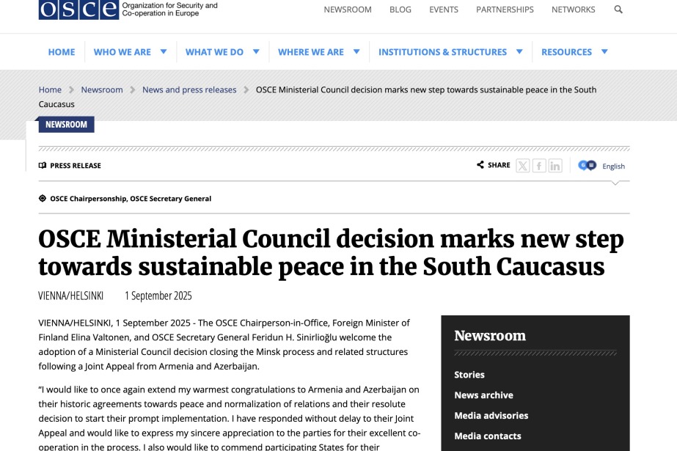This screenshot has height=451, width=677.
Task: Click the press release book icon
Action: click(43, 165)
